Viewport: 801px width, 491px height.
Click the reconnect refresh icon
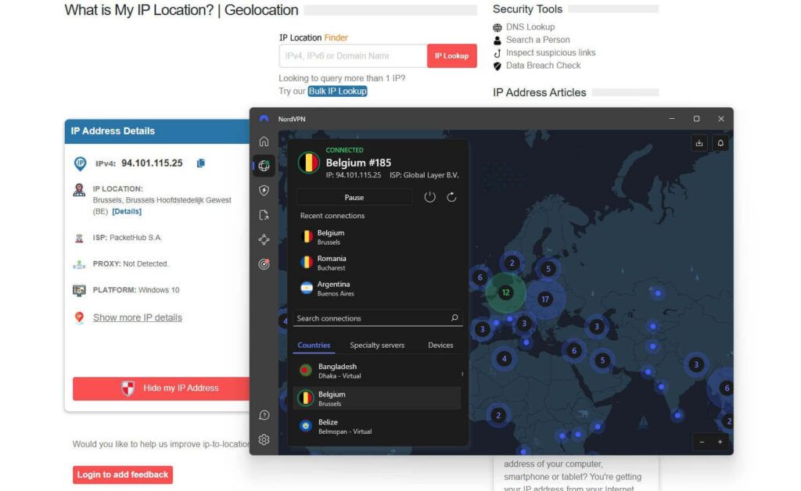(451, 197)
